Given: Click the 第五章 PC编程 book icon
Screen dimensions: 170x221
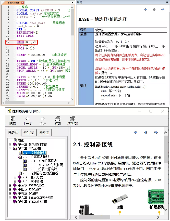Looking at the screenshot, I should point(15,193).
